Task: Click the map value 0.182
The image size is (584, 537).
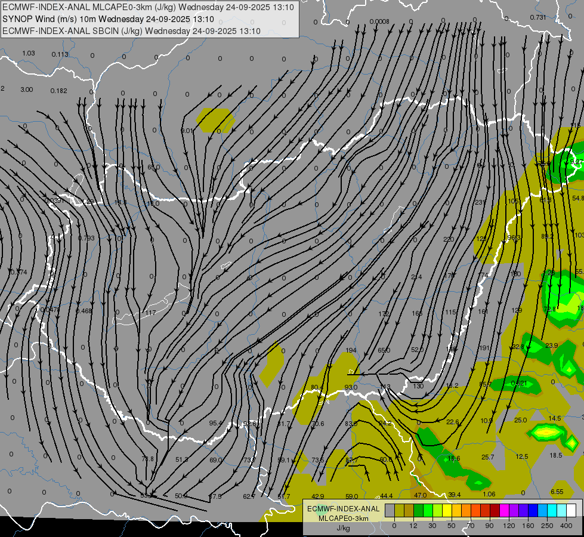Action: point(59,91)
